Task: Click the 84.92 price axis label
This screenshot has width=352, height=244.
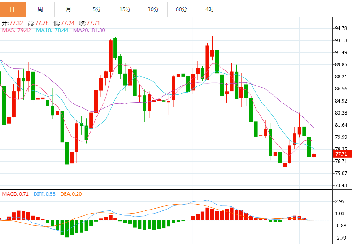Action: point(341,101)
